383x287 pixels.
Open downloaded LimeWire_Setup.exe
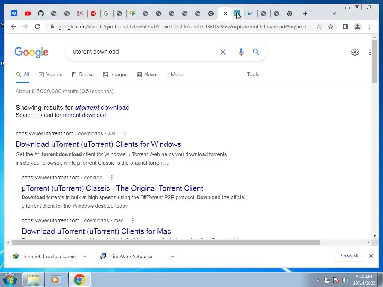pyautogui.click(x=127, y=256)
